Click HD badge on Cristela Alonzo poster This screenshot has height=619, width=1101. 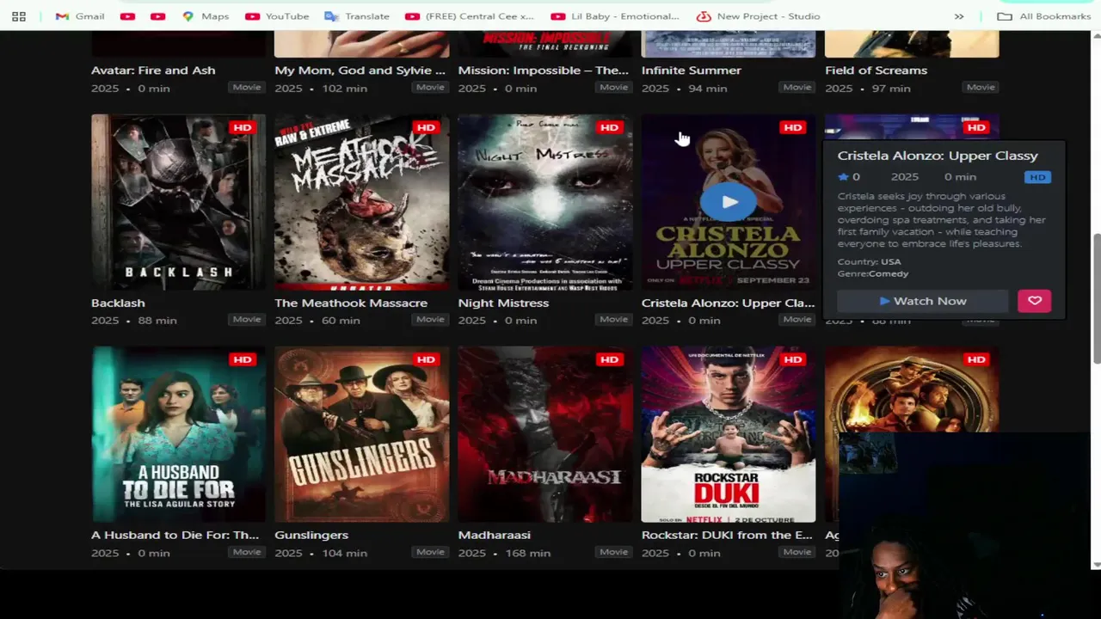(x=792, y=127)
